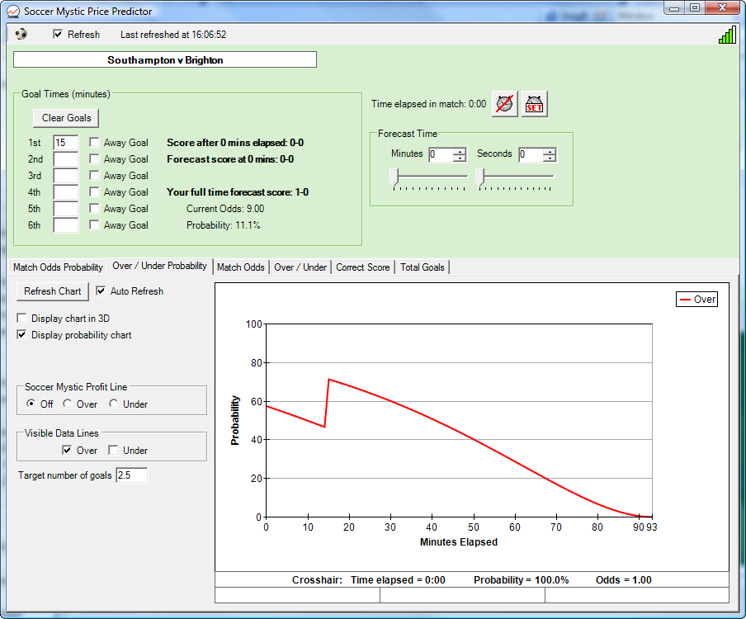Check Away Goal for the 2nd goal
The height and width of the screenshot is (619, 746).
point(94,159)
